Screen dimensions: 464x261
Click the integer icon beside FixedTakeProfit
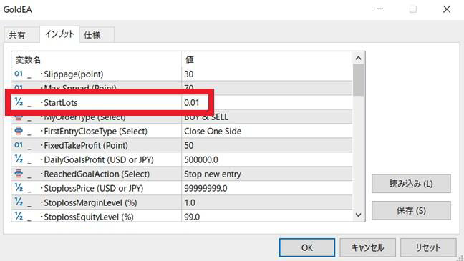(19, 145)
